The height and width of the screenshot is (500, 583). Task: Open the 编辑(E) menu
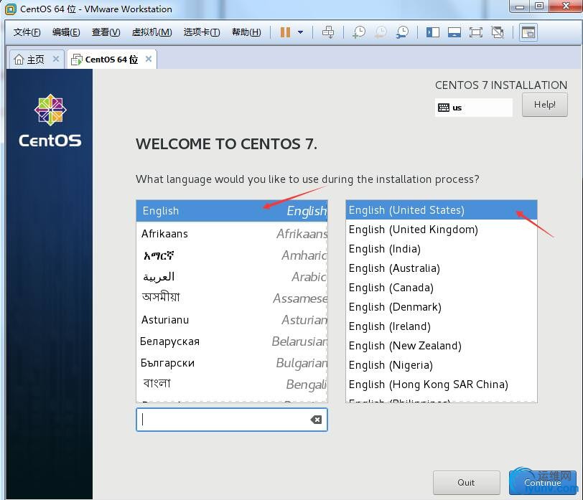pos(66,32)
